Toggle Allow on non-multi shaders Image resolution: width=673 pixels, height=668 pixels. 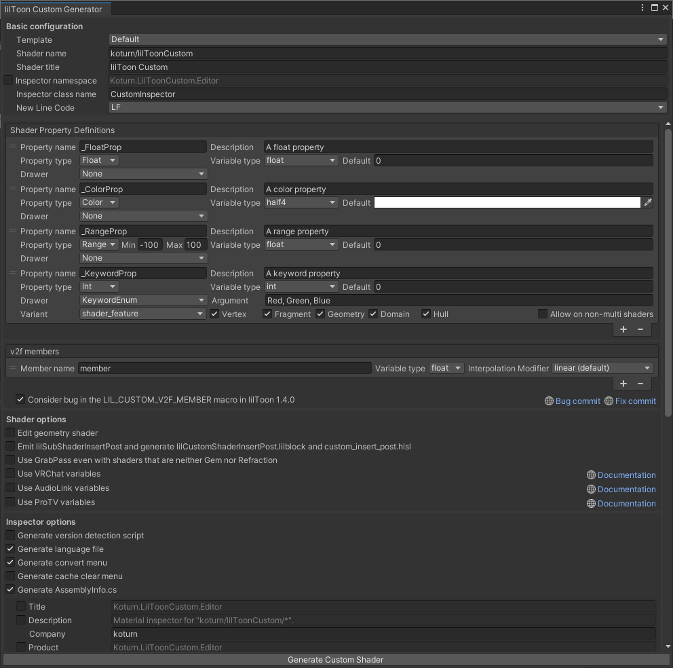click(x=543, y=314)
